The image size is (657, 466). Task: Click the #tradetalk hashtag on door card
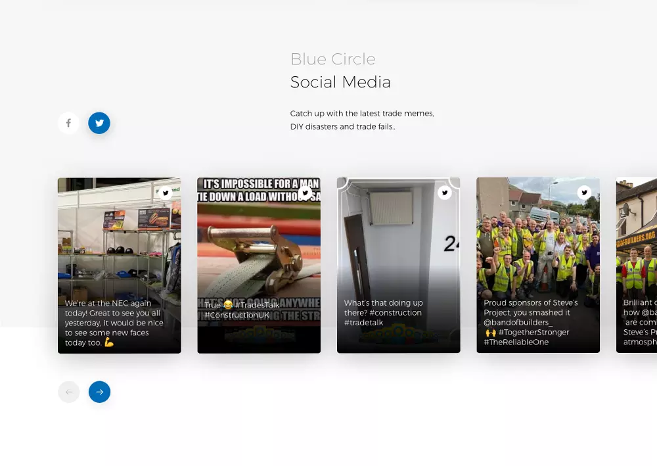[364, 323]
